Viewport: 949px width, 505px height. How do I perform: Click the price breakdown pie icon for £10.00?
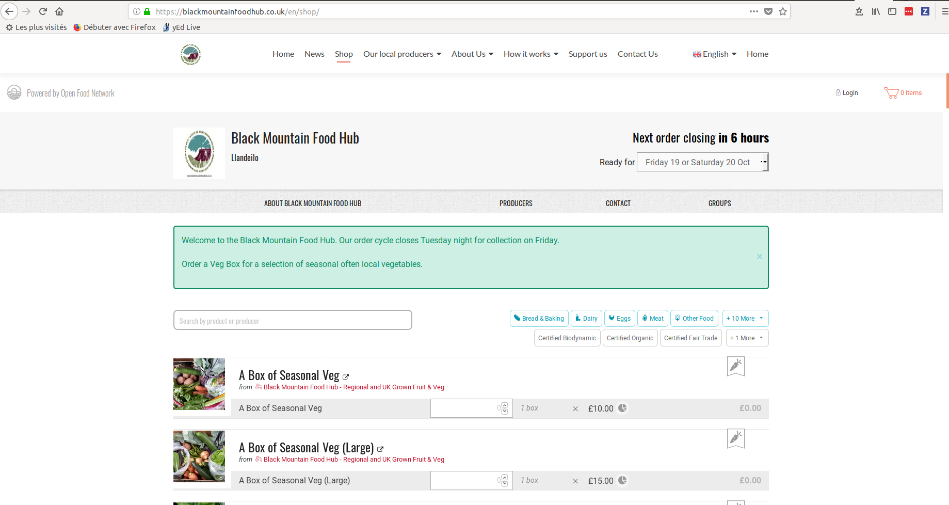[623, 408]
